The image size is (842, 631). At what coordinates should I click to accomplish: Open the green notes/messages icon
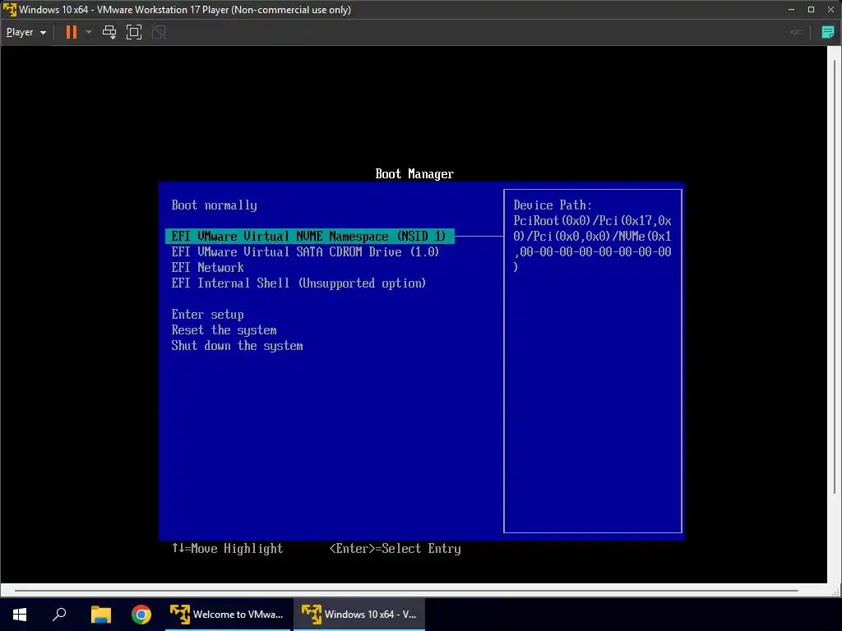(827, 32)
